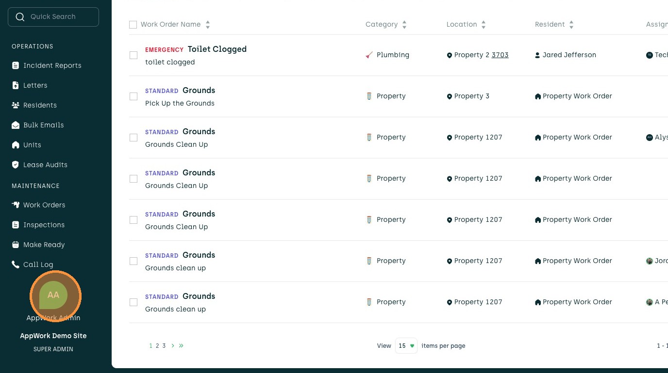Click the AA user avatar
The image size is (668, 373).
53,295
